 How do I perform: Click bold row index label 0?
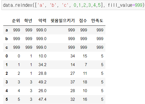click(7, 56)
